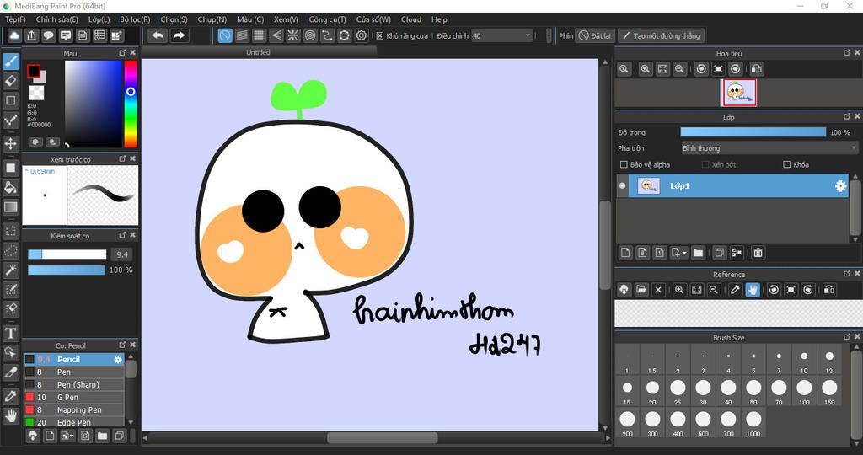Open the Điều chỉnh correction value dropdown

pyautogui.click(x=502, y=35)
